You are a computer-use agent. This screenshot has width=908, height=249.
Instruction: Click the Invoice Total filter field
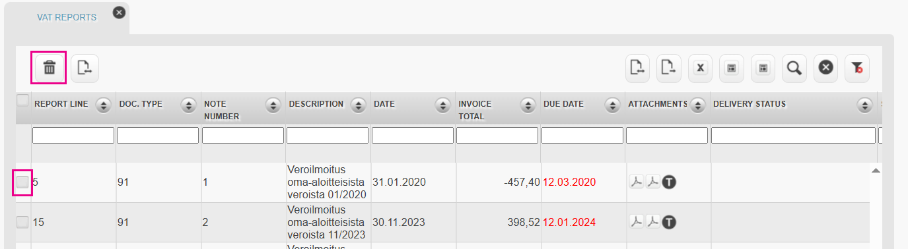point(497,135)
